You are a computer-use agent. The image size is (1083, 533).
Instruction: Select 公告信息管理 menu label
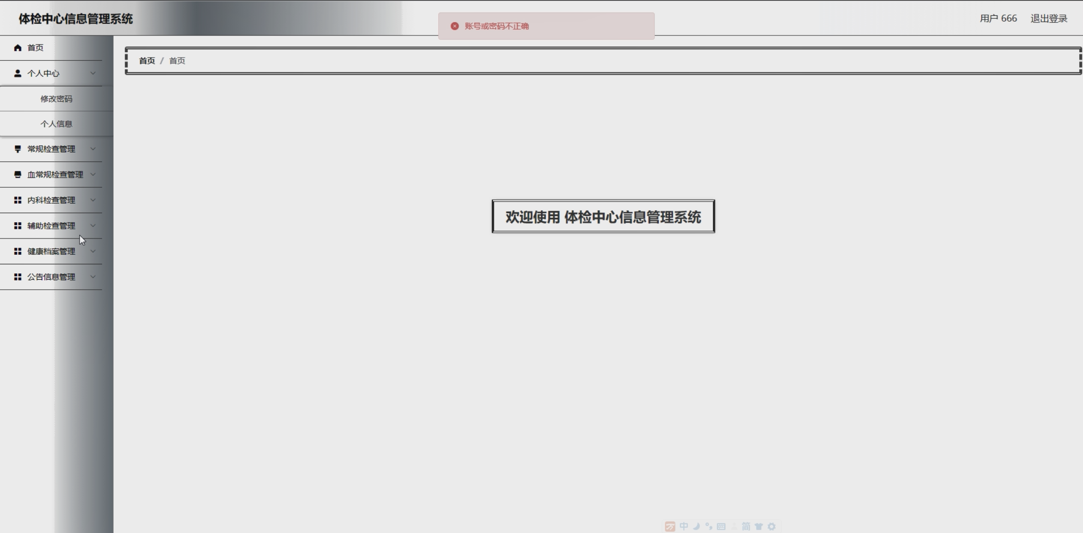tap(51, 277)
